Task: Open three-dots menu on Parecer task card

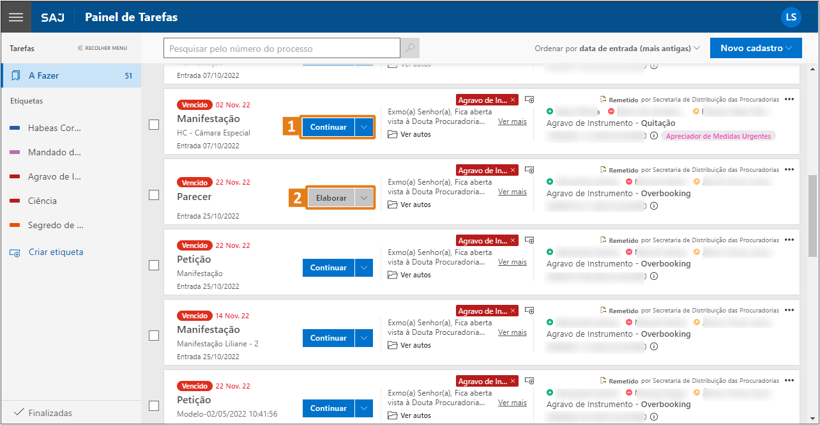Action: (789, 169)
